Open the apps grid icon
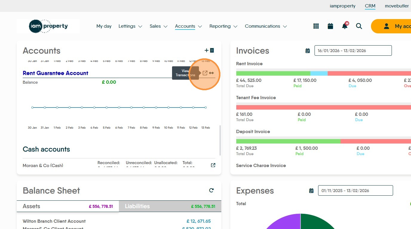Viewport: 411px width, 229px height. (x=316, y=26)
